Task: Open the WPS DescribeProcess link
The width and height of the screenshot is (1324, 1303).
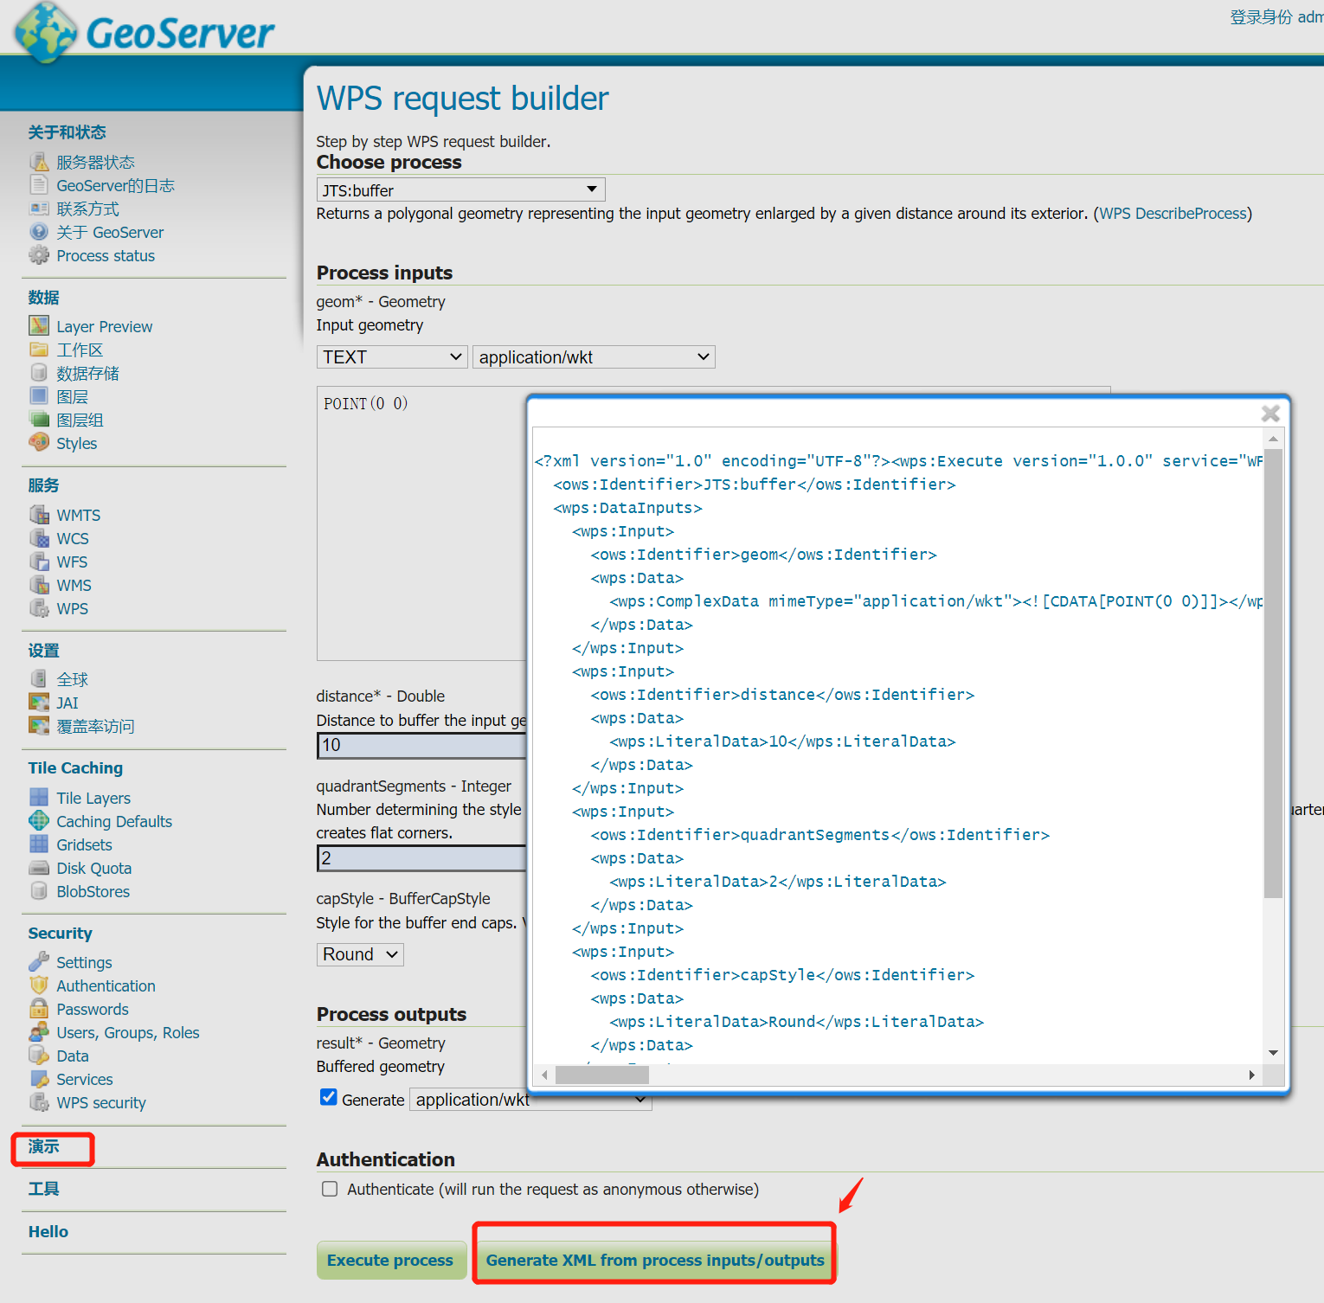Action: 1173,214
